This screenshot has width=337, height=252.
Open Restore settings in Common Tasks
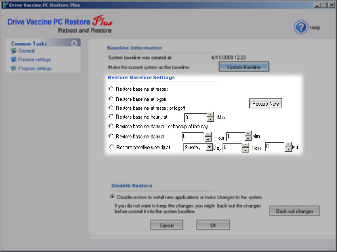(35, 59)
